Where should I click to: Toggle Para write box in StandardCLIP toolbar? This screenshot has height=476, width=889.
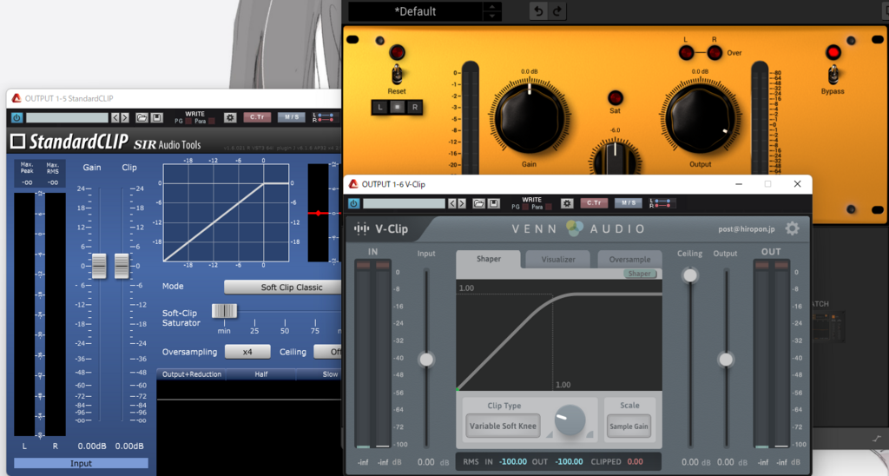point(211,122)
